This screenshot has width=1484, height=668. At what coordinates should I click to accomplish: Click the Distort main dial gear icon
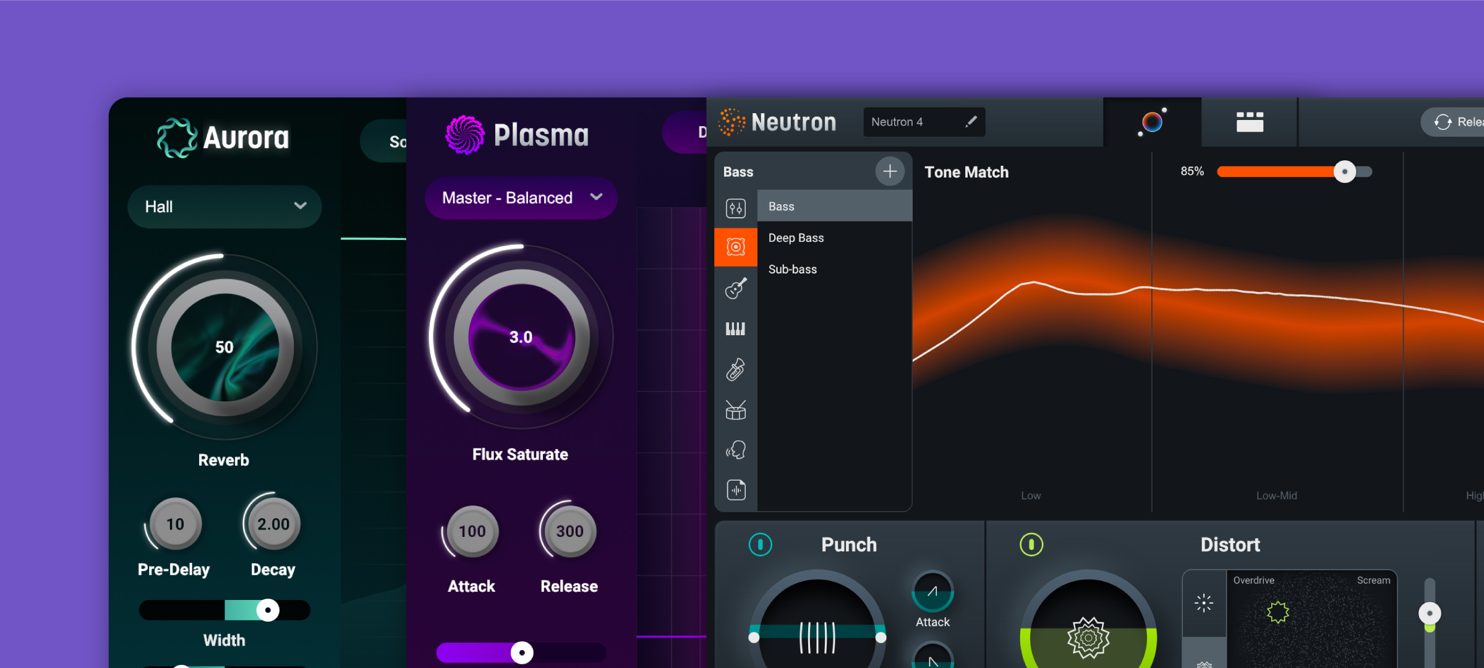(x=1088, y=637)
